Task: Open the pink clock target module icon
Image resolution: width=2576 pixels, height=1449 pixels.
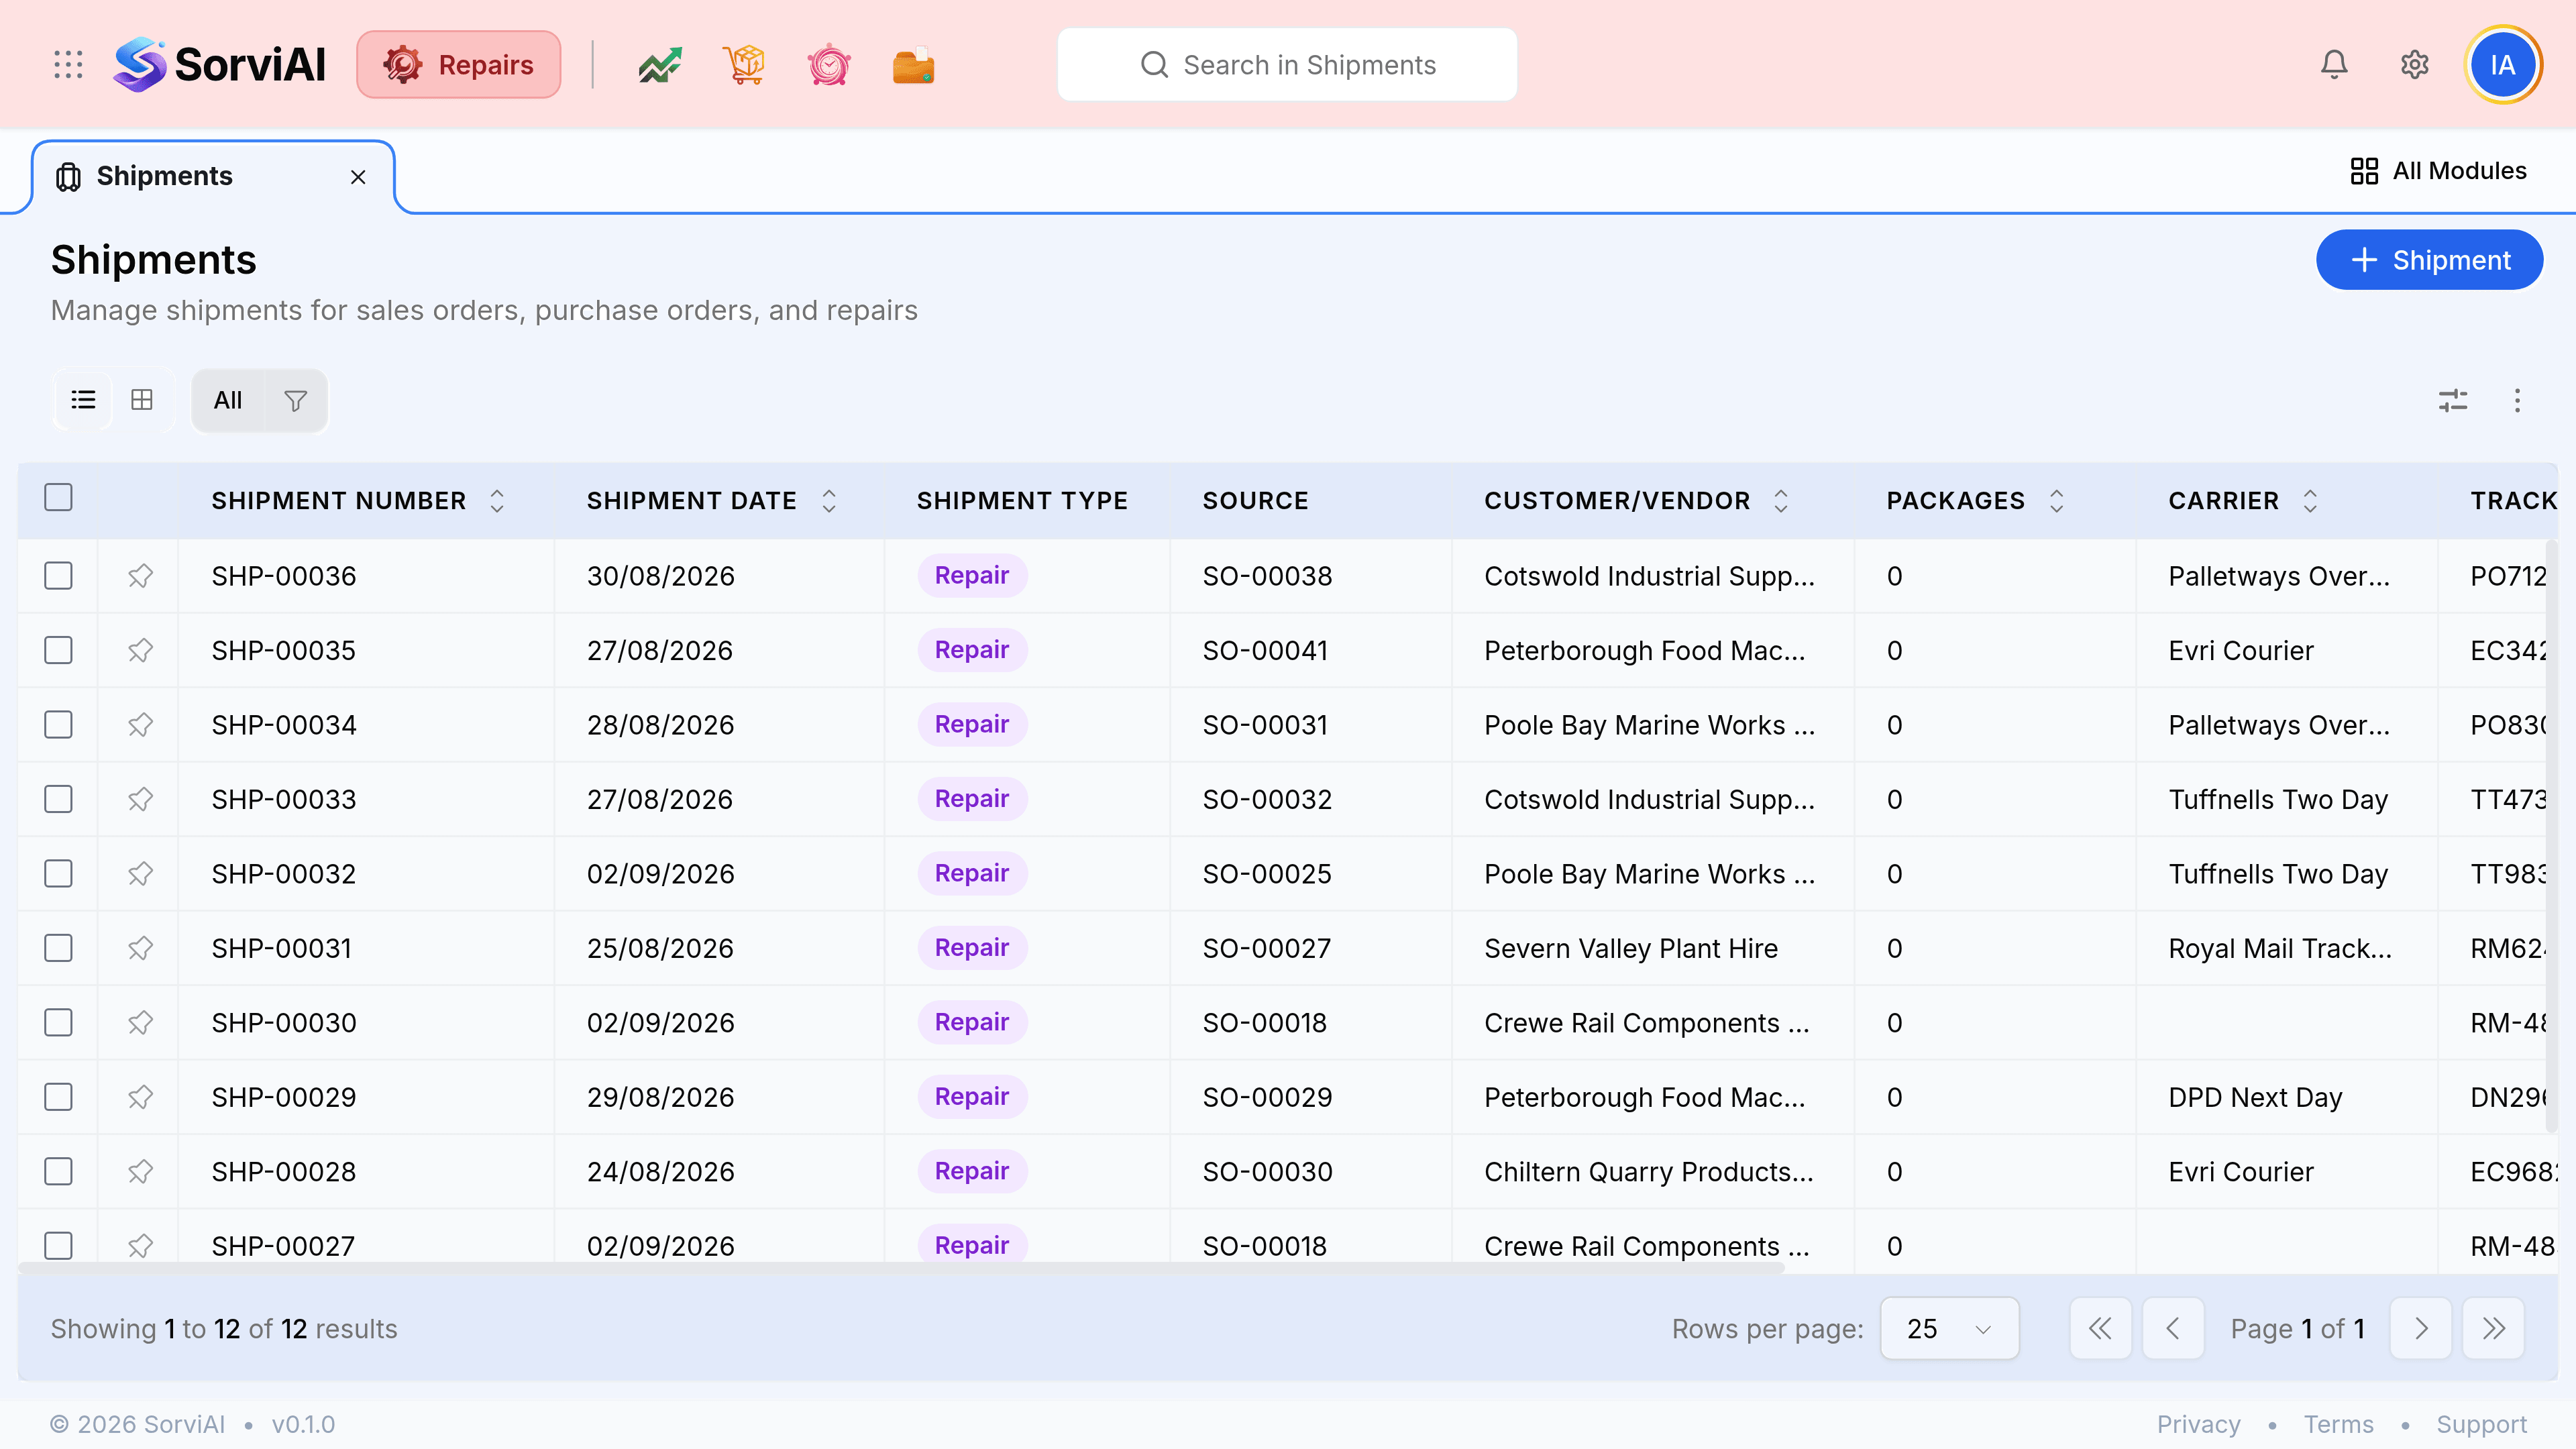Action: (829, 65)
